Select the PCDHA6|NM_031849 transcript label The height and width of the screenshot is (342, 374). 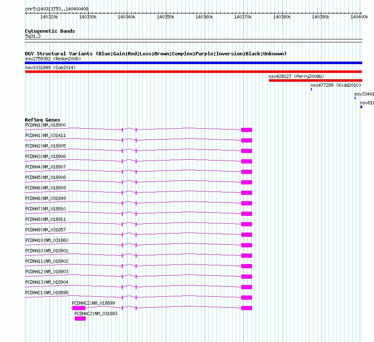45,198
